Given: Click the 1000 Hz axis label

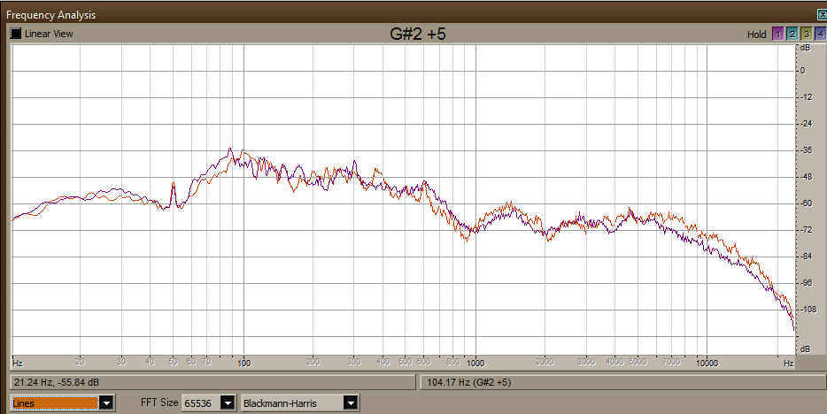Looking at the screenshot, I should pos(475,363).
